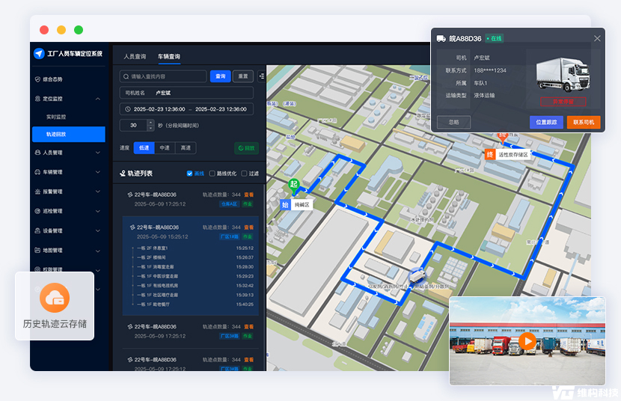
Task: Uncheck the 画线 checkbox
Action: tap(189, 174)
